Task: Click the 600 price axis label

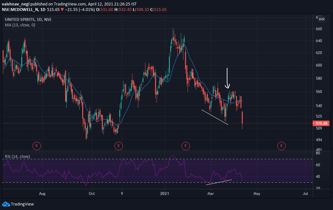Action: point(319,65)
